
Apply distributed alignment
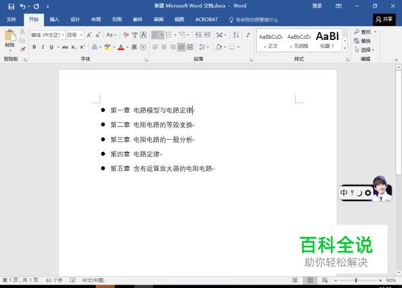pyautogui.click(x=190, y=47)
